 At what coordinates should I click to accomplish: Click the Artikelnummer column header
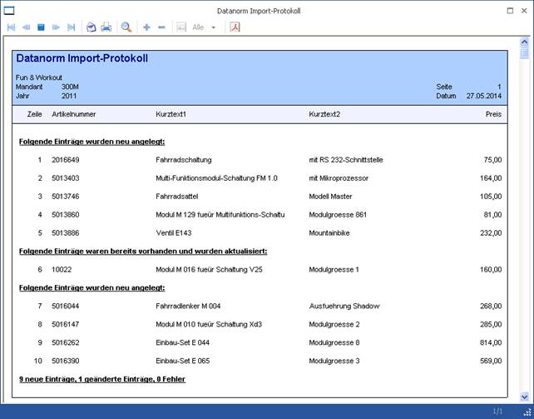click(x=73, y=113)
